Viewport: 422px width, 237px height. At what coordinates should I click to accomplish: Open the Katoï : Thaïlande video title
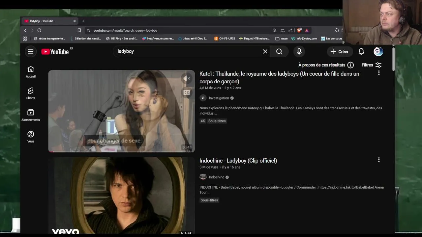279,78
